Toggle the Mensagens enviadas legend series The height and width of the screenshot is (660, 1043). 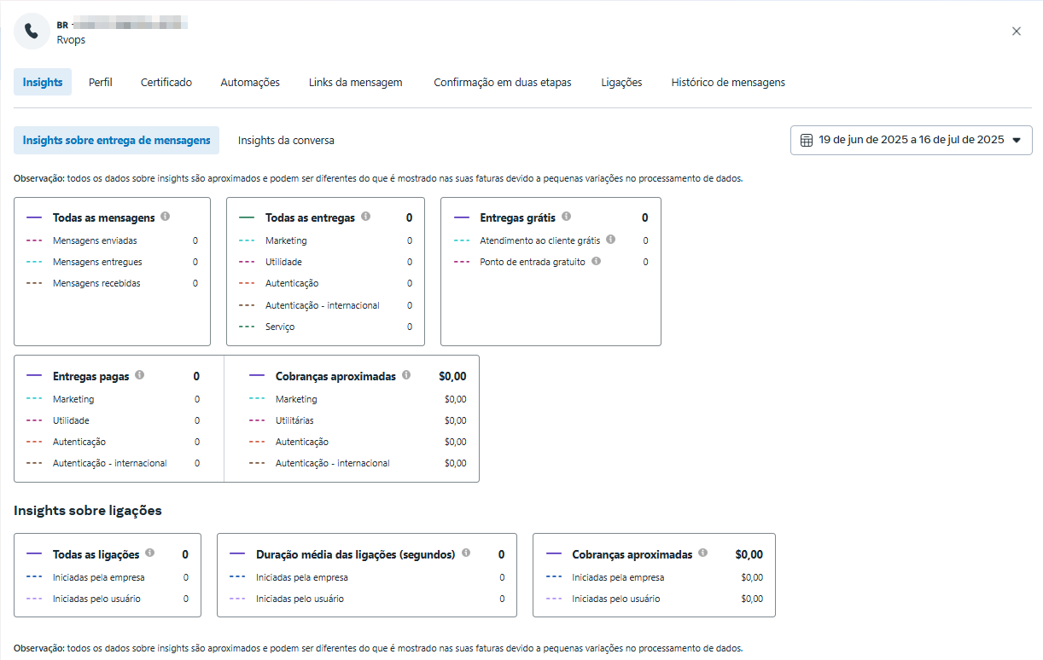[x=94, y=240]
